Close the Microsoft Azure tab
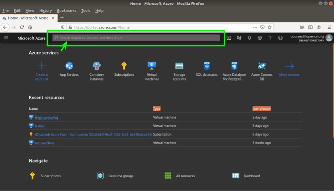The height and width of the screenshot is (191, 334). [53, 18]
